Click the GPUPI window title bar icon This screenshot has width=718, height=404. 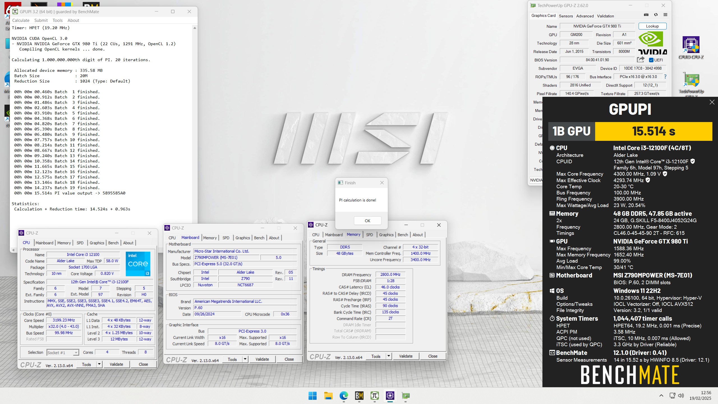(x=15, y=12)
